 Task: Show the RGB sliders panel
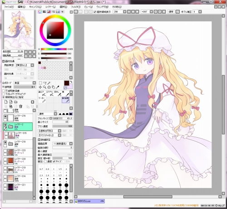[44, 12]
